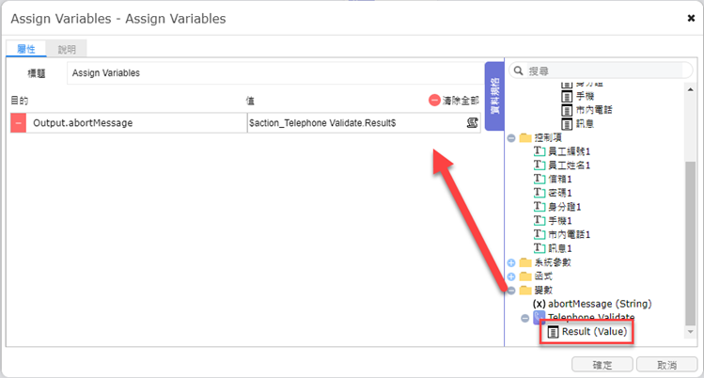704x378 pixels.
Task: Collapse the Telephone Validate node
Action: [x=524, y=319]
